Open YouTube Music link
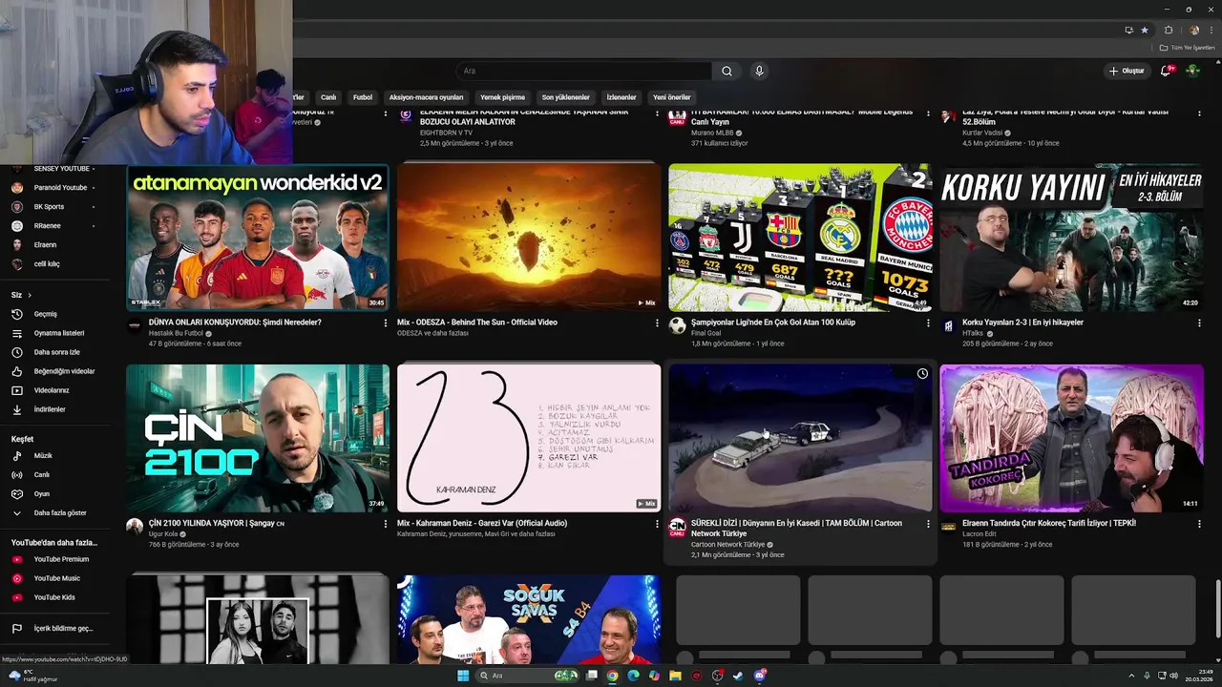Viewport: 1222px width, 687px height. [x=55, y=578]
